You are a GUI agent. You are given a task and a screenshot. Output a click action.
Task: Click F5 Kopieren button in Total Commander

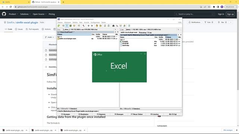point(101,114)
